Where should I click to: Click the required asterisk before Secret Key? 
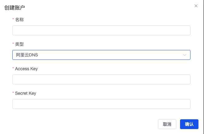[13, 93]
